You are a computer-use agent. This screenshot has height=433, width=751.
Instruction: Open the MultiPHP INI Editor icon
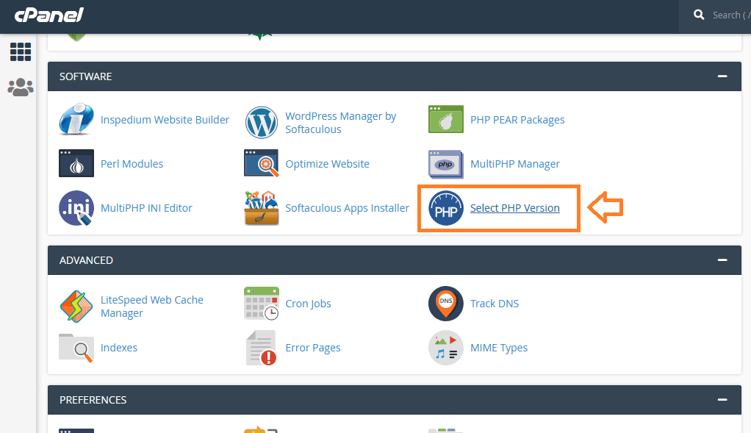point(76,208)
